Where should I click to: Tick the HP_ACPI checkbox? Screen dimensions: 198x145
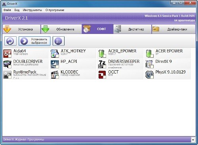pyautogui.click(x=57, y=66)
